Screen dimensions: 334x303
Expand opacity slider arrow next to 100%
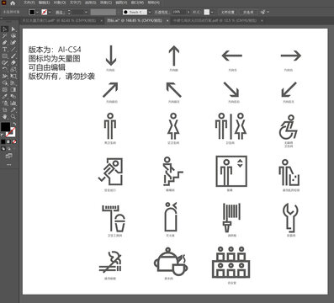click(188, 12)
